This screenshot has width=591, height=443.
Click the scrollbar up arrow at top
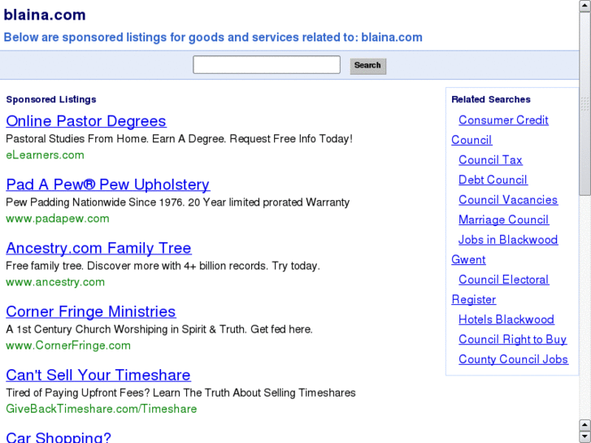[585, 6]
